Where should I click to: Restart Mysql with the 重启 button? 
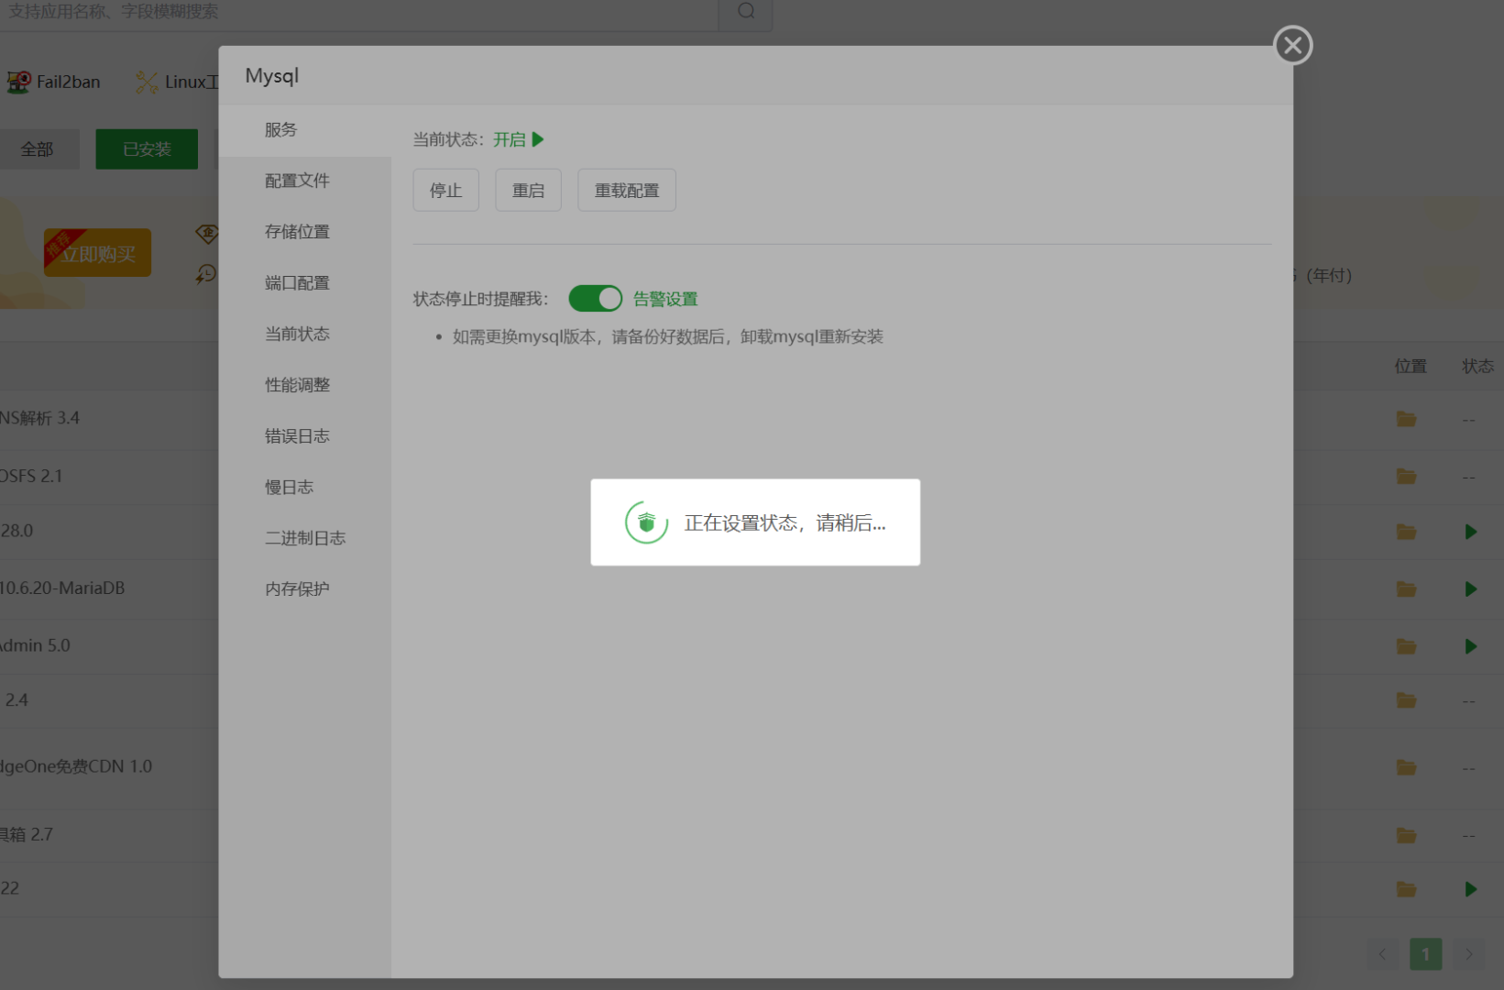pyautogui.click(x=528, y=190)
